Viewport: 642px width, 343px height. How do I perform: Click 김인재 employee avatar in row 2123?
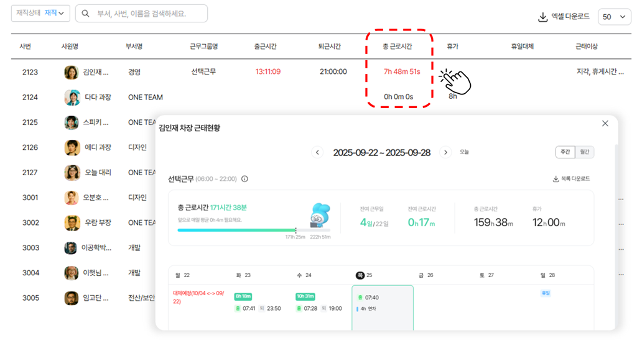click(72, 72)
